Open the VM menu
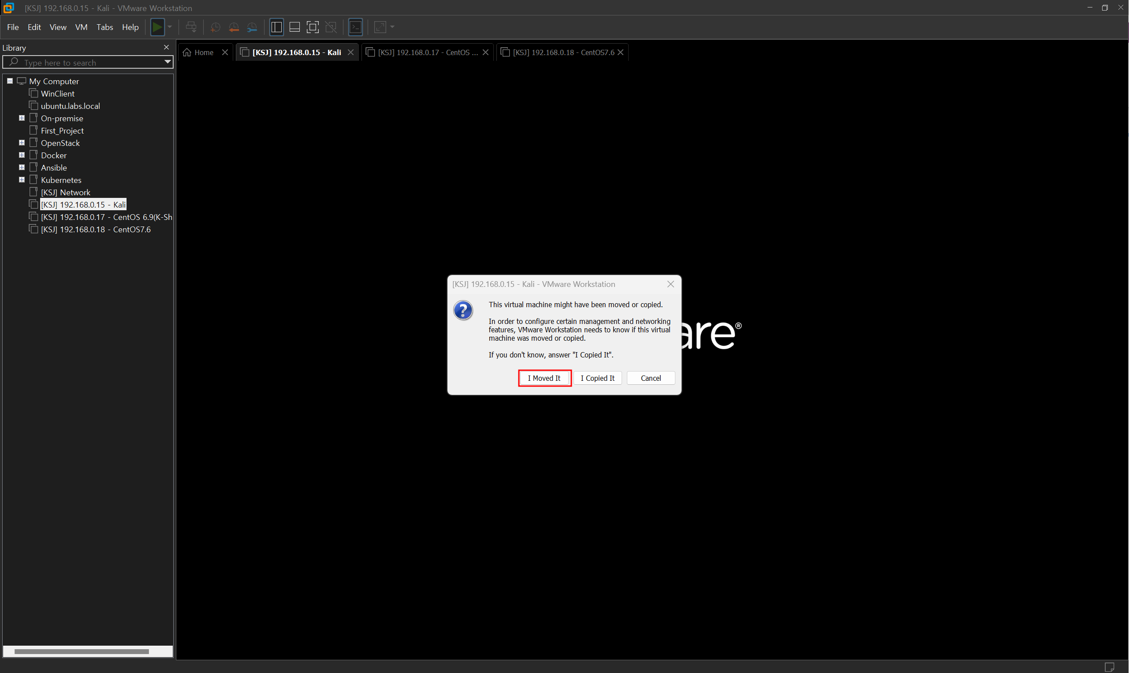The width and height of the screenshot is (1129, 673). click(x=81, y=27)
